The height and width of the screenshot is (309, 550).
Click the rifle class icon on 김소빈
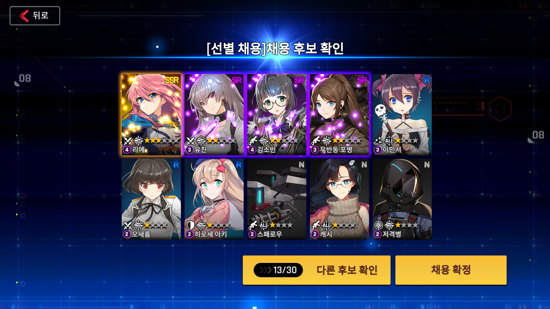(x=253, y=140)
